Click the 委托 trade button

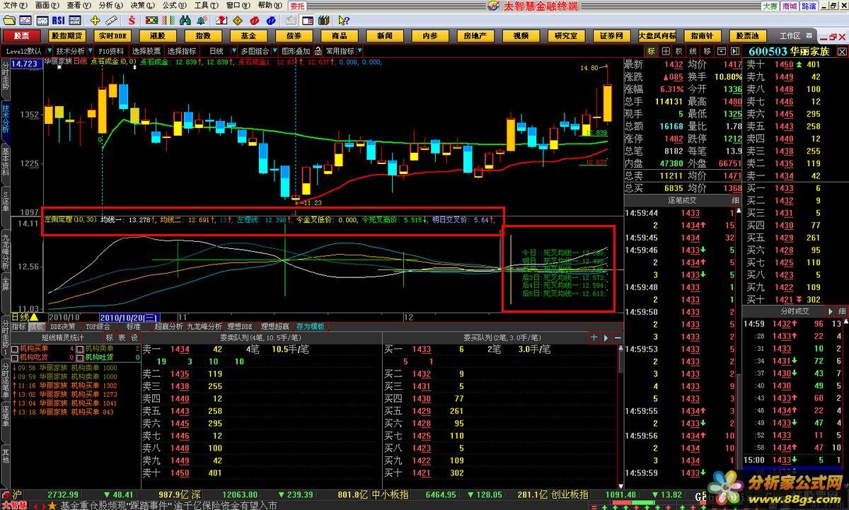click(298, 6)
